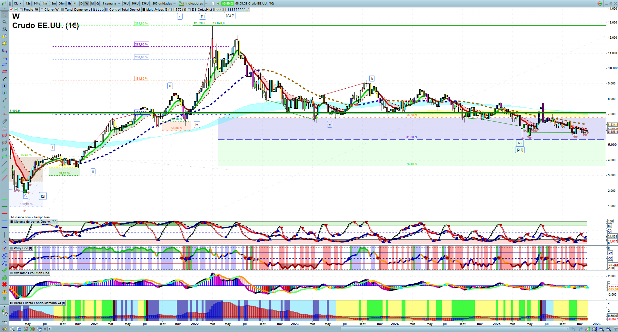Collapse the Willy Doc indicator panel
This screenshot has width=618, height=332.
click(12, 248)
